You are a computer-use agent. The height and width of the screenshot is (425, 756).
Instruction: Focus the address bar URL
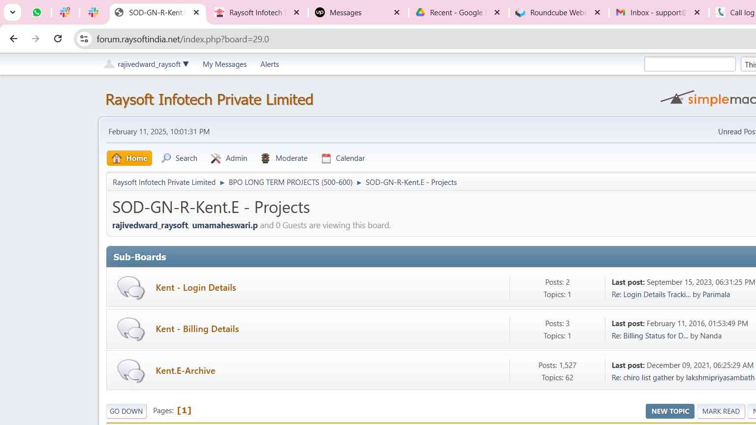click(x=183, y=39)
